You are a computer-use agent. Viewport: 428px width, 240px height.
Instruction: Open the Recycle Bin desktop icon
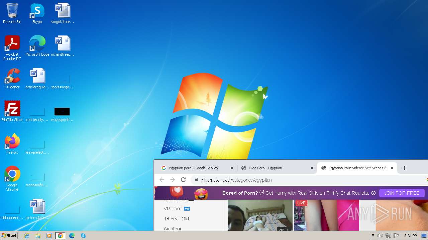pyautogui.click(x=12, y=13)
